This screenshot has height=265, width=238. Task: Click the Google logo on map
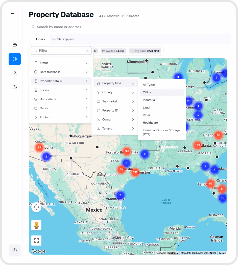pyautogui.click(x=38, y=251)
